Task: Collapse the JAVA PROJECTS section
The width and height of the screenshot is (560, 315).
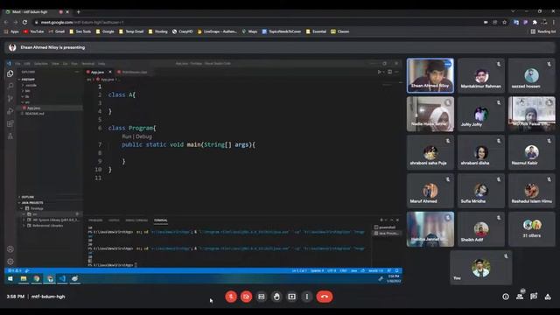Action: point(32,202)
